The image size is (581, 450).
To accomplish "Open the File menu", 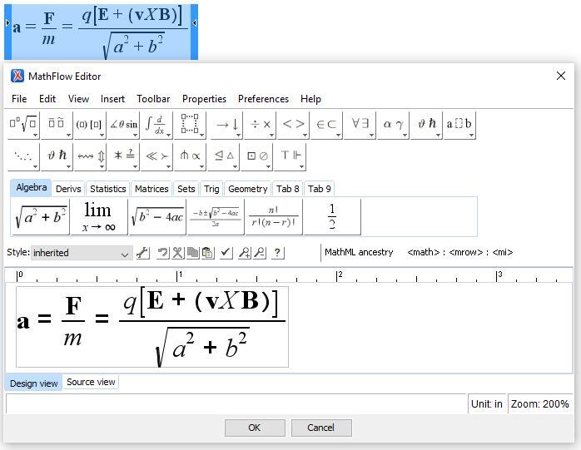I will click(19, 99).
